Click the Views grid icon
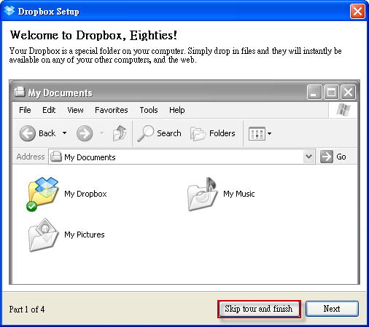This screenshot has height=327, width=369. (257, 133)
